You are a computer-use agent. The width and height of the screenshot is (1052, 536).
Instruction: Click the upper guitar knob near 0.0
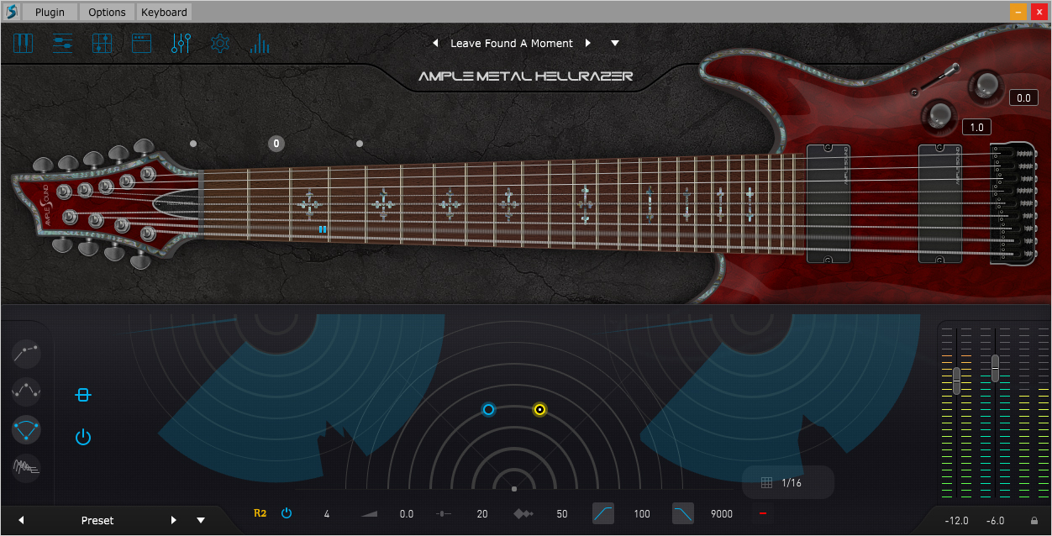[986, 86]
